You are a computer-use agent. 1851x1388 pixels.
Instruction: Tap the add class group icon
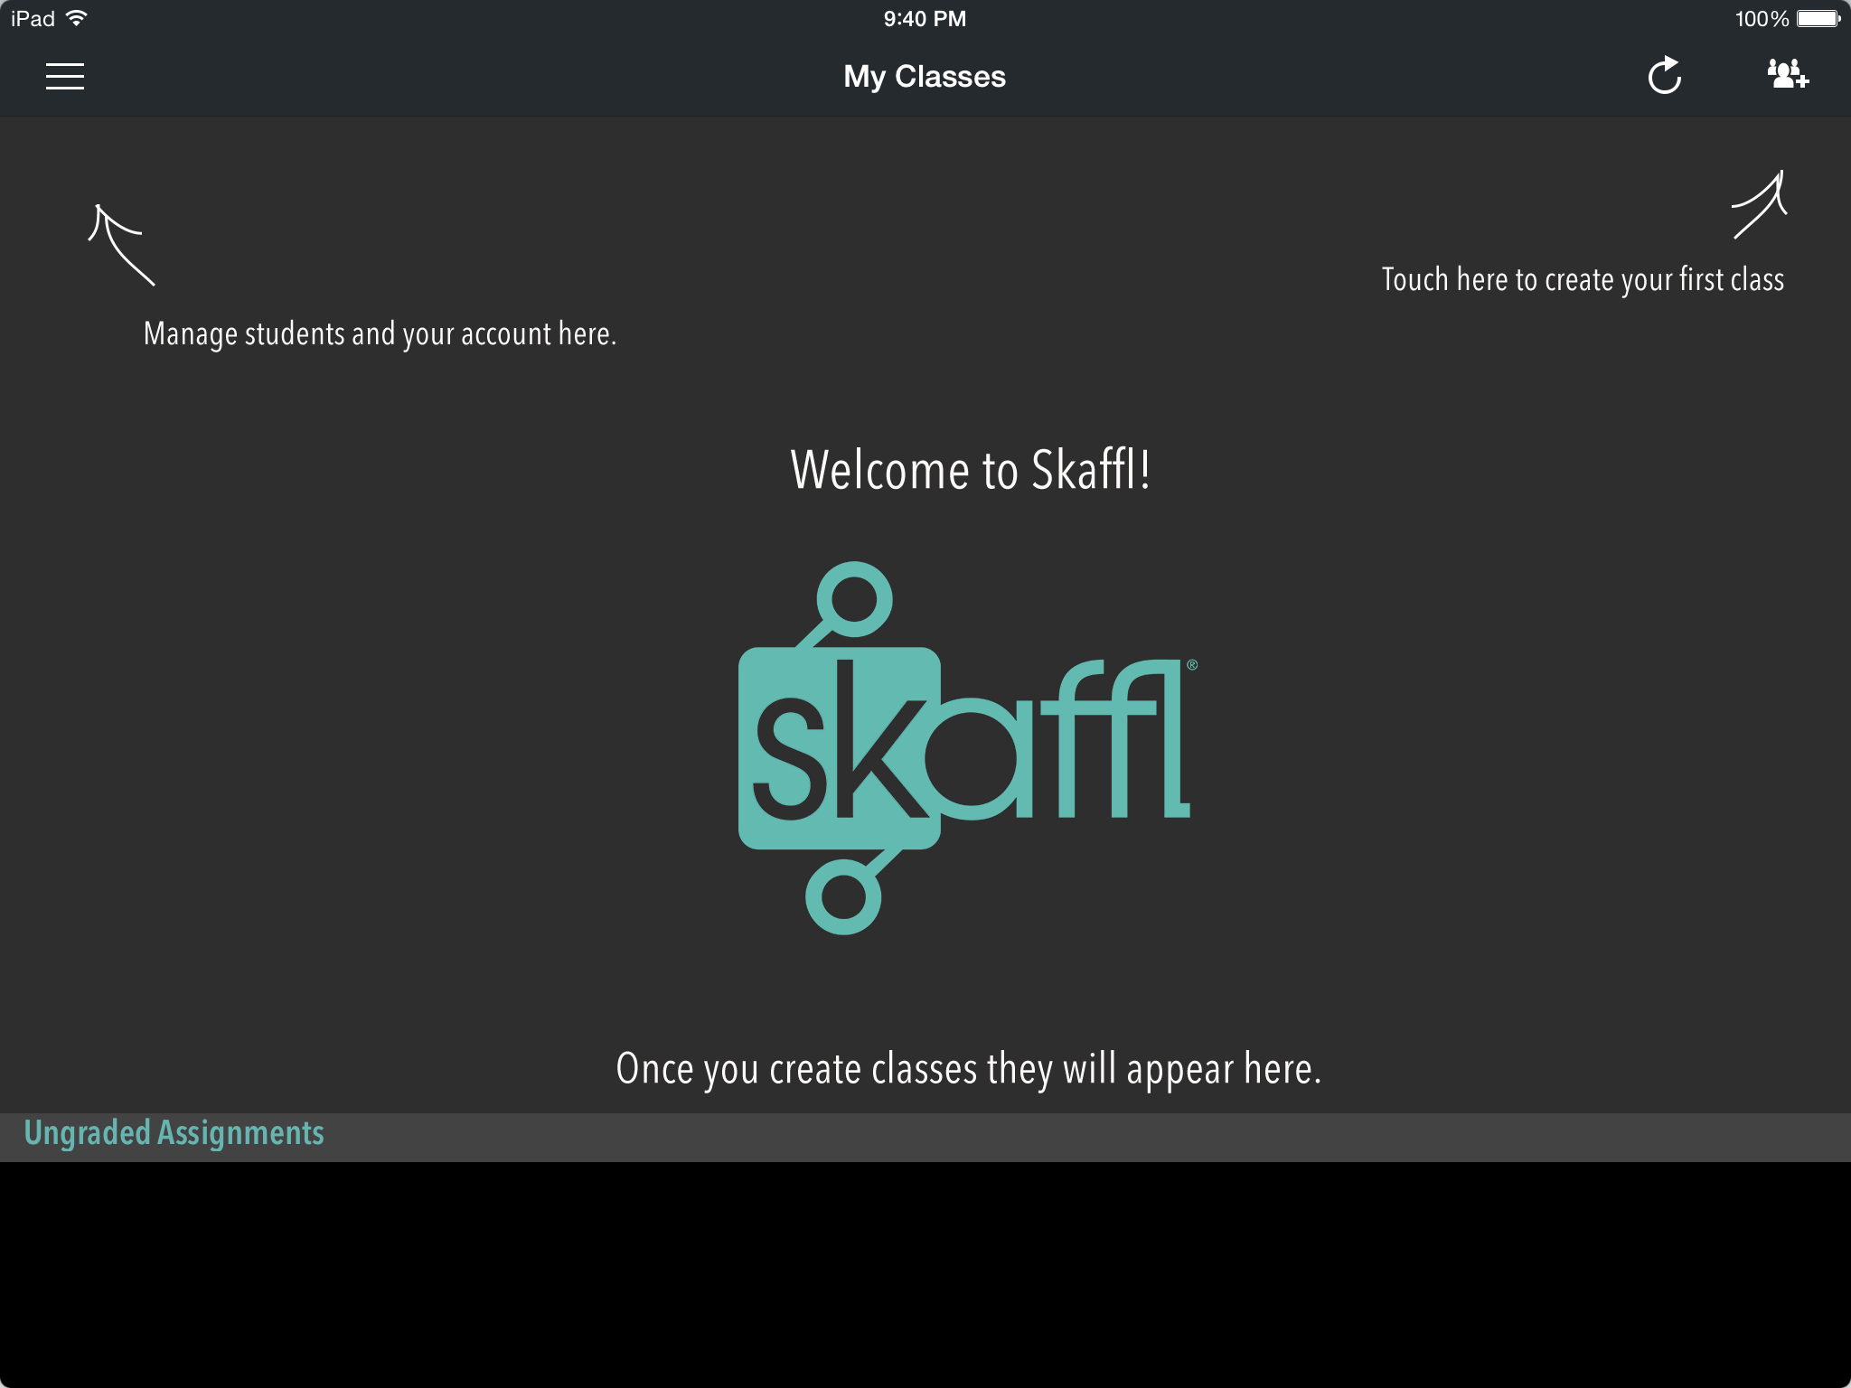click(x=1788, y=74)
